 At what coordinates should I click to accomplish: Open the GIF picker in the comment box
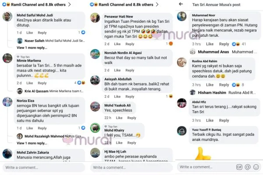239,167
